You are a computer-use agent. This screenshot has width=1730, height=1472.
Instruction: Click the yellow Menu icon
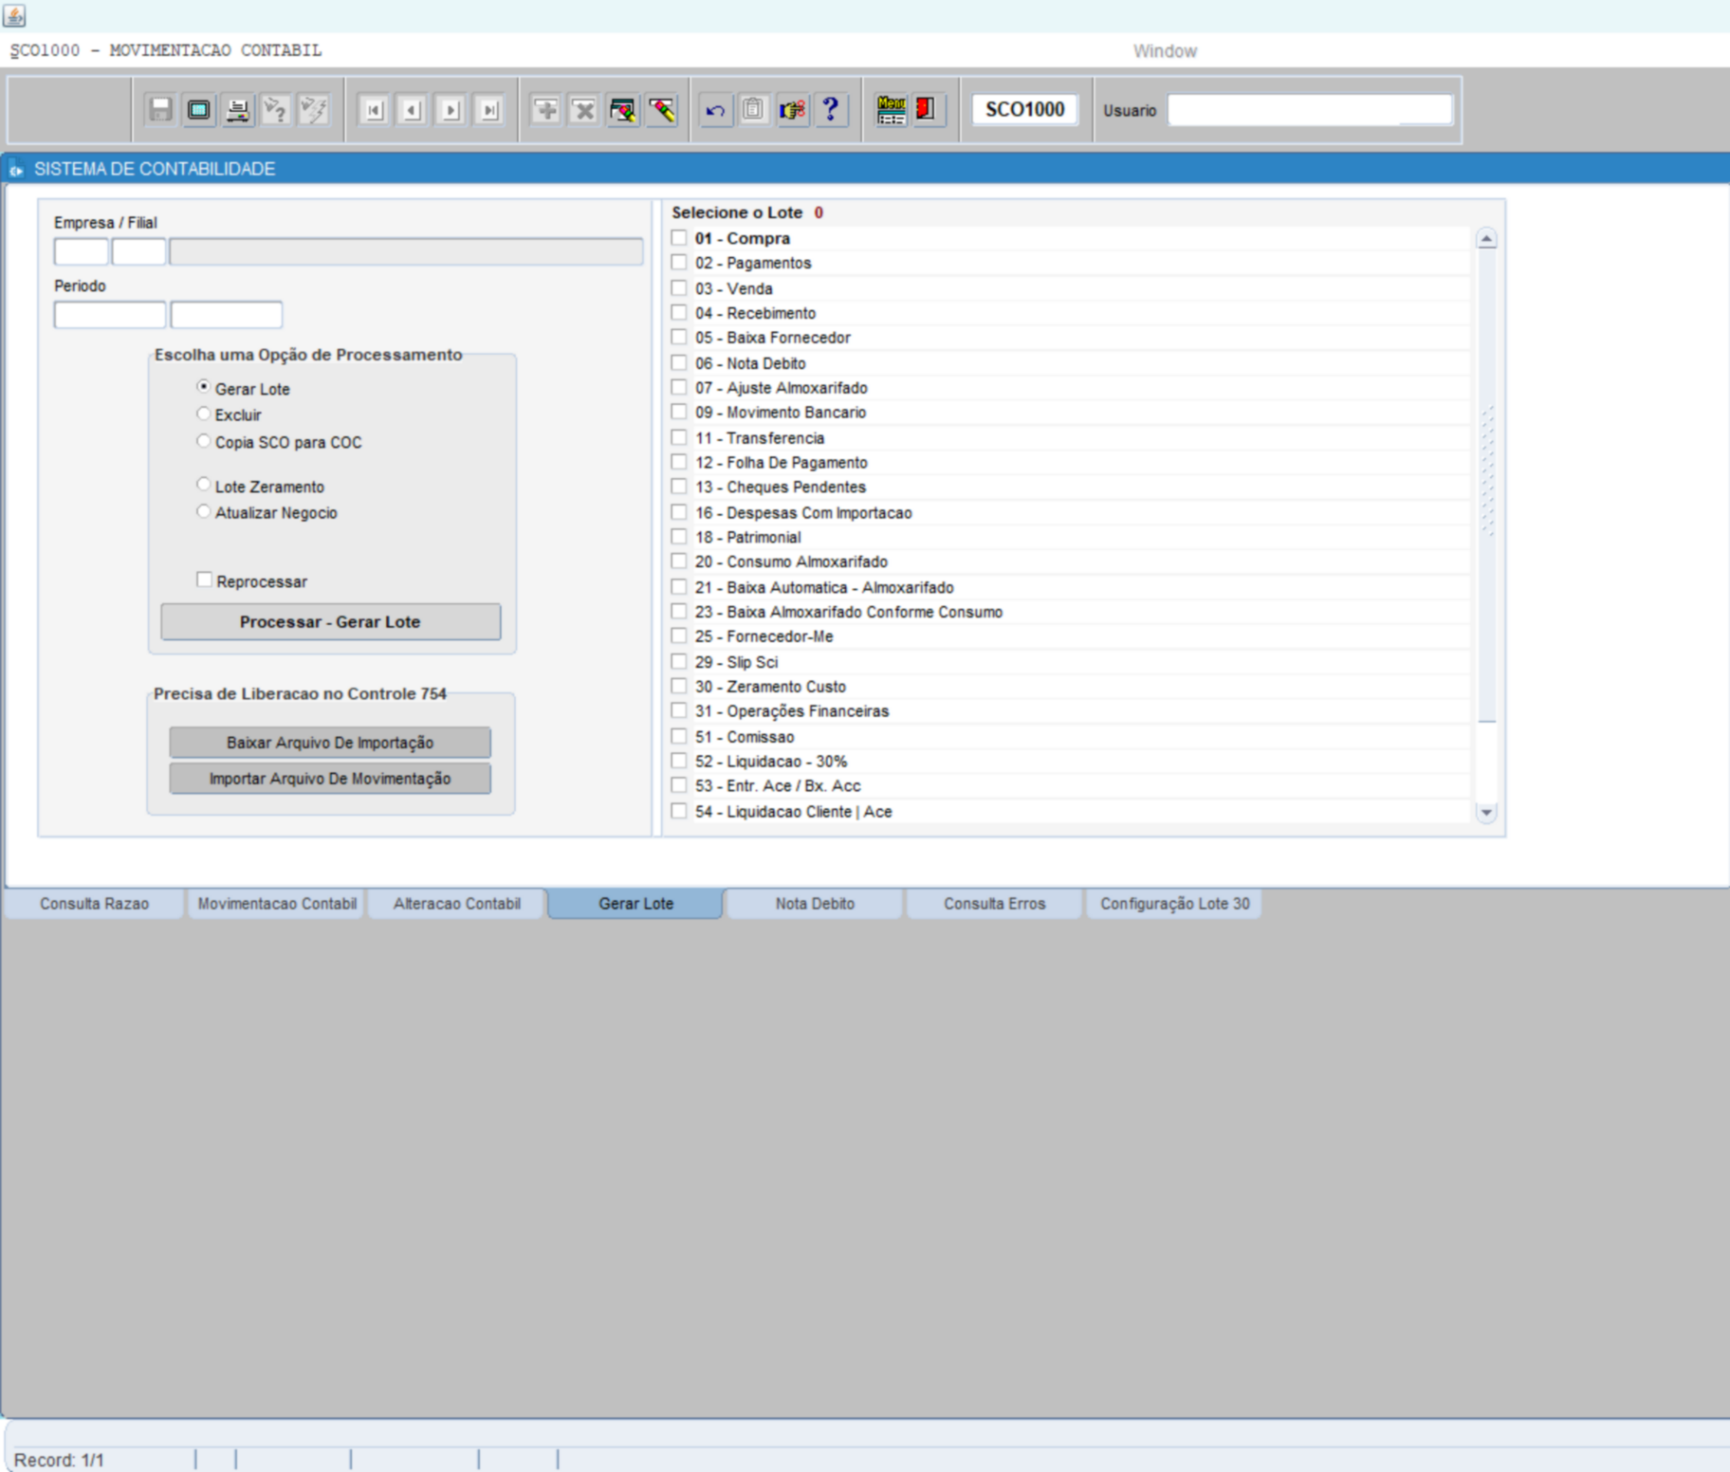tap(891, 110)
